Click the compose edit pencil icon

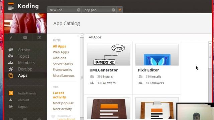point(39,37)
